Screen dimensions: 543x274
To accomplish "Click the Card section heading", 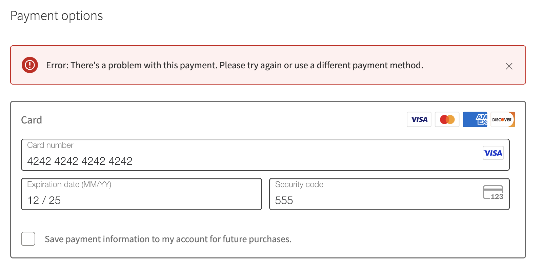I will tap(32, 120).
